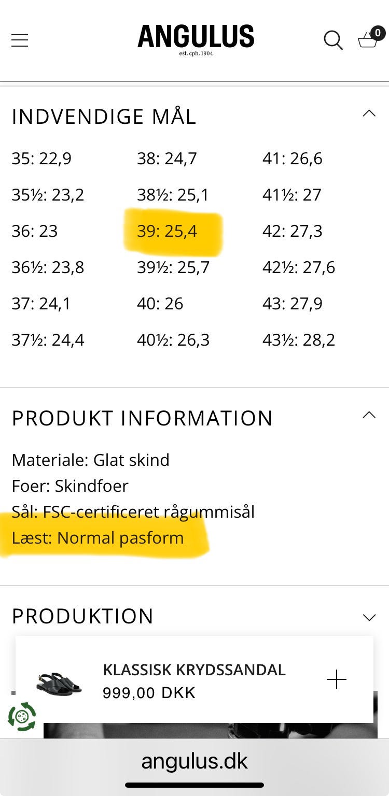The image size is (389, 796).
Task: Click the highlighted size 39: 25,4
Action: click(167, 231)
